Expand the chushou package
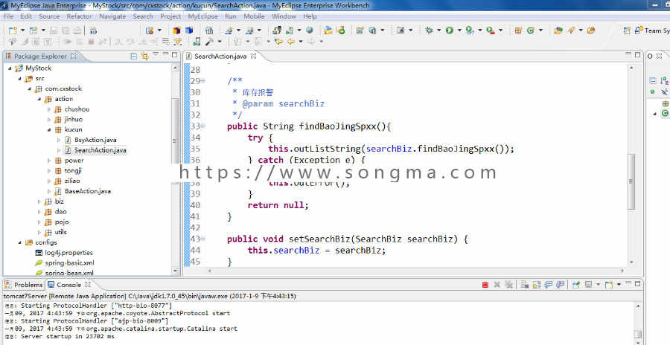 [x=49, y=109]
